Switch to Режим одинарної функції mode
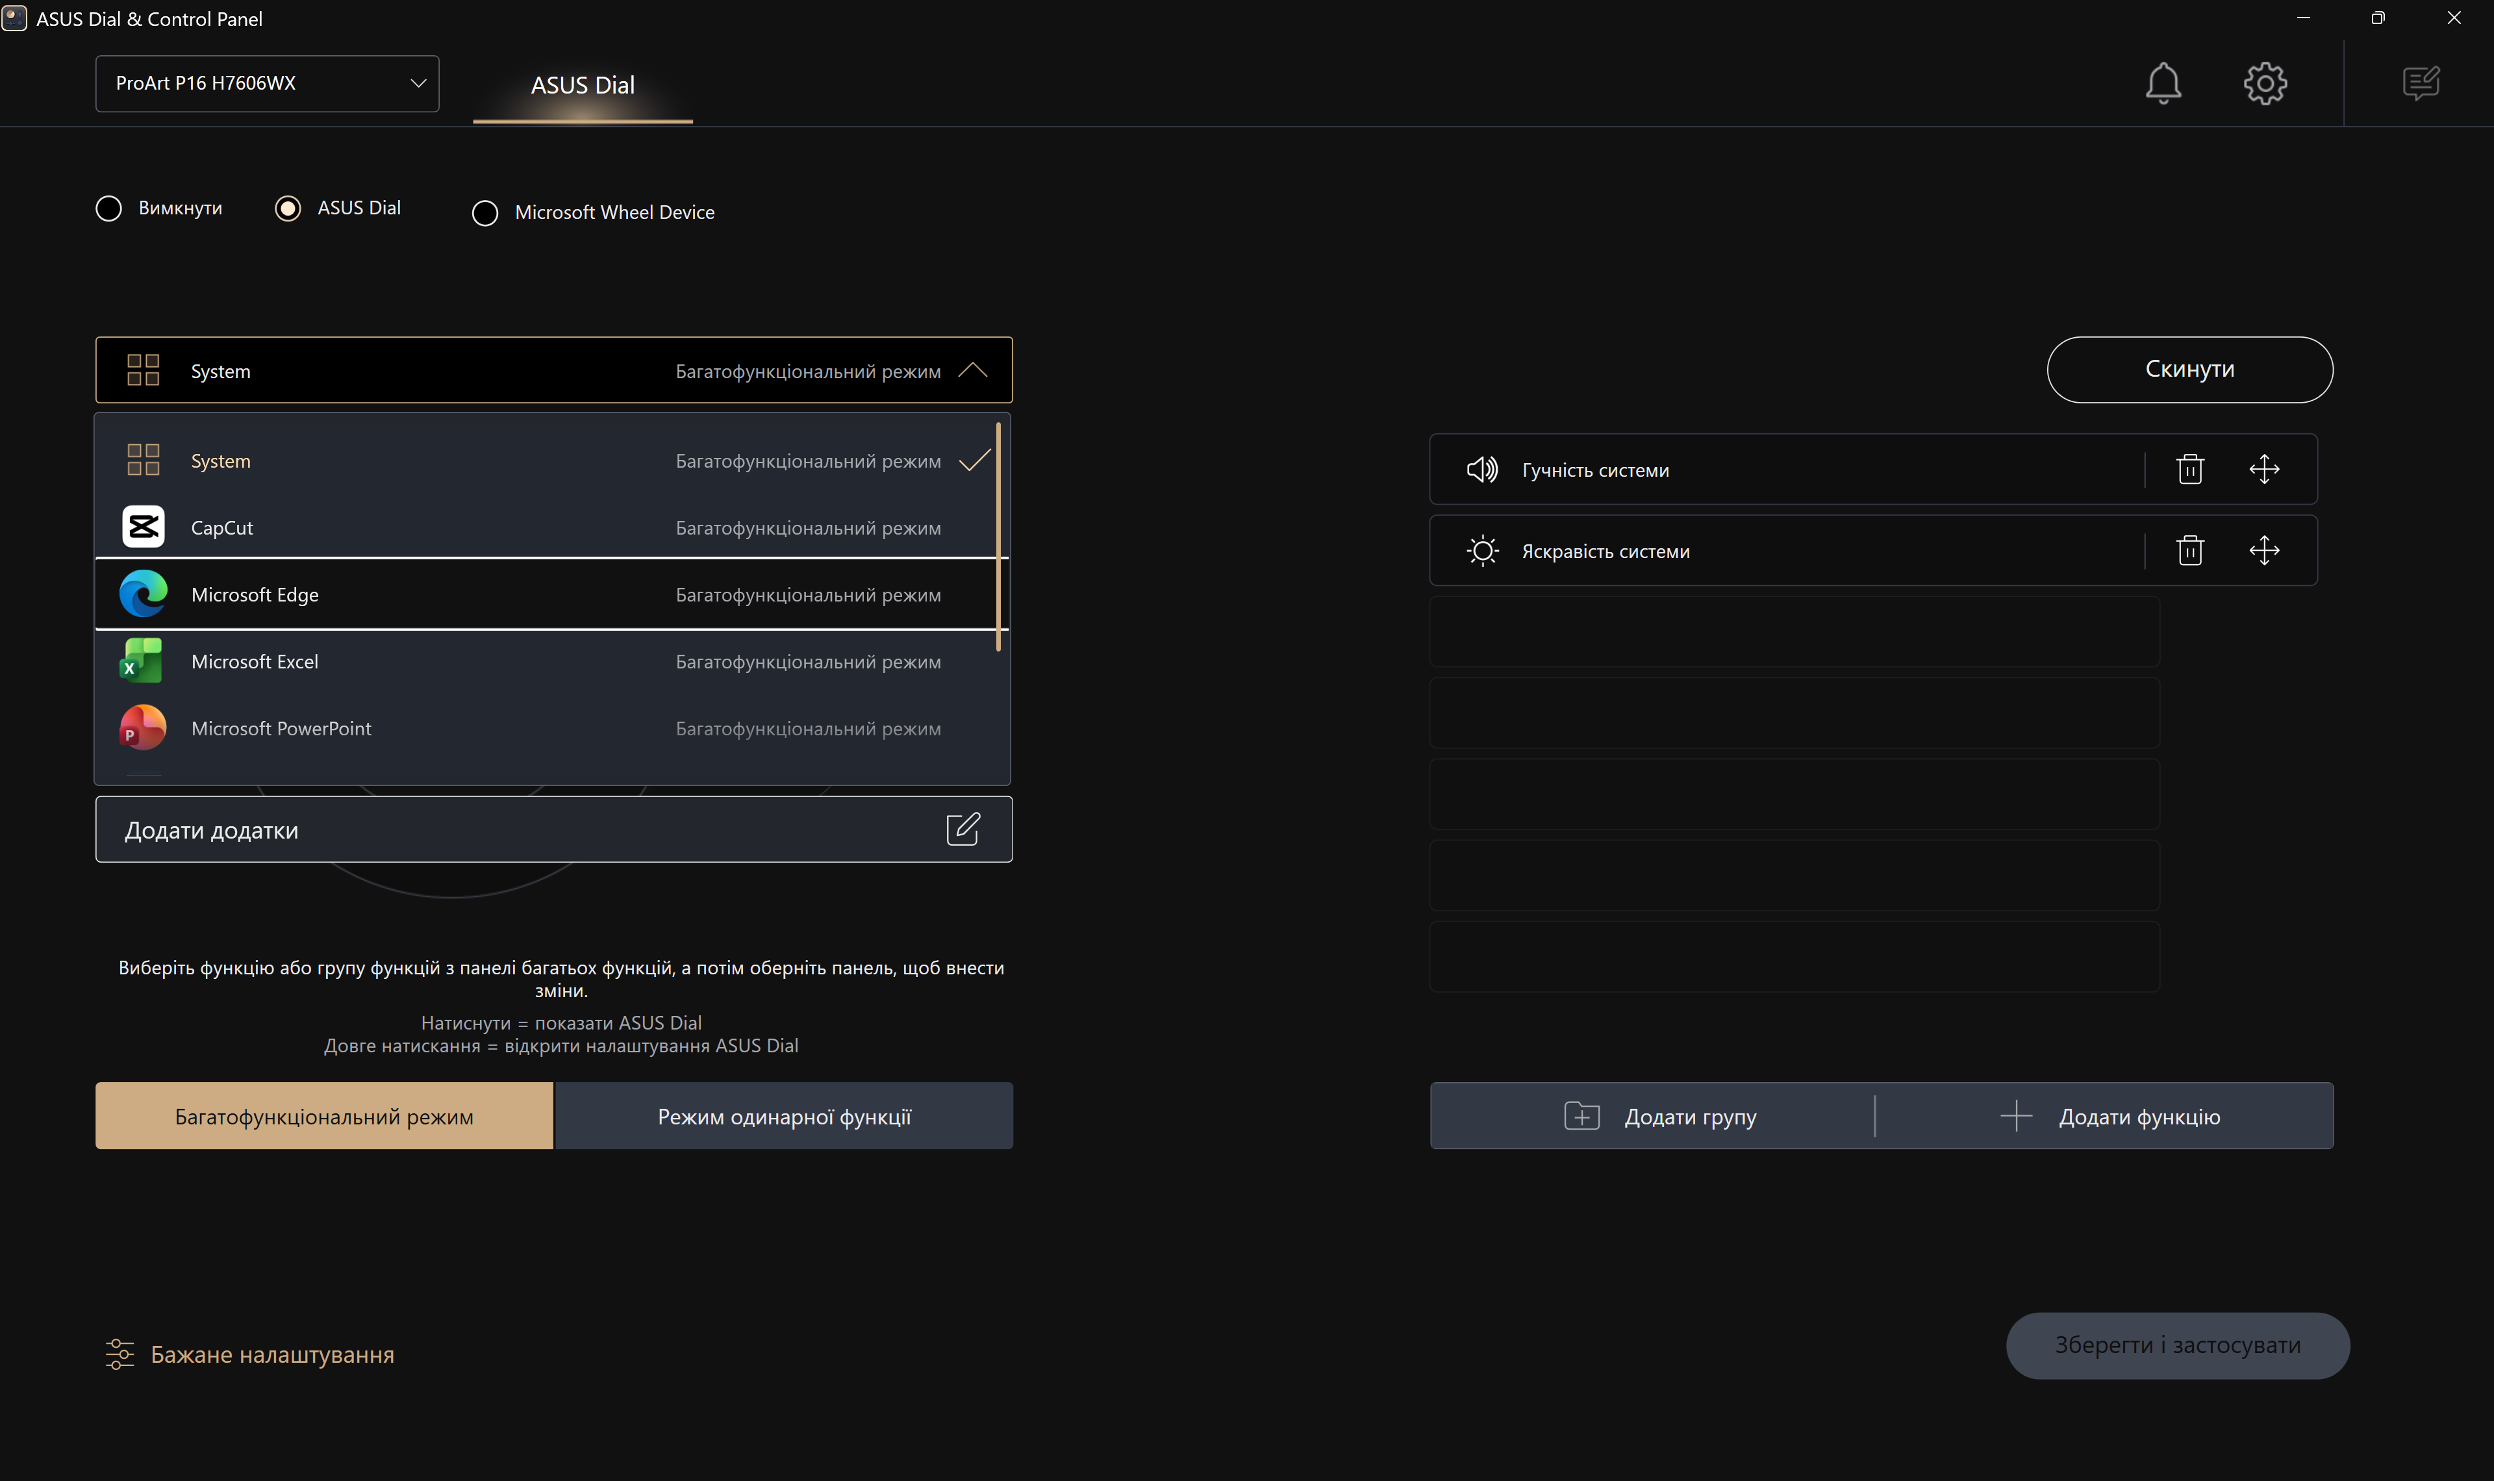 pyautogui.click(x=783, y=1117)
